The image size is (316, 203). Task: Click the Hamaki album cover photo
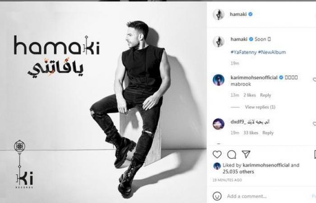coord(103,102)
